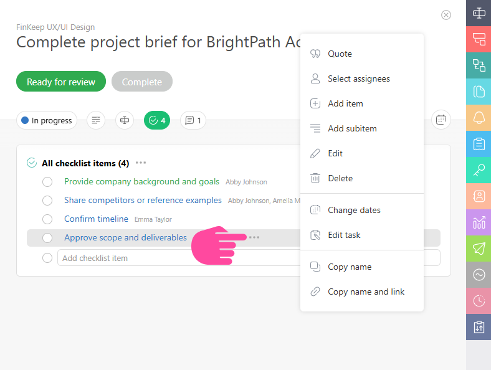Choose 'Select assignees' from context menu

click(358, 78)
